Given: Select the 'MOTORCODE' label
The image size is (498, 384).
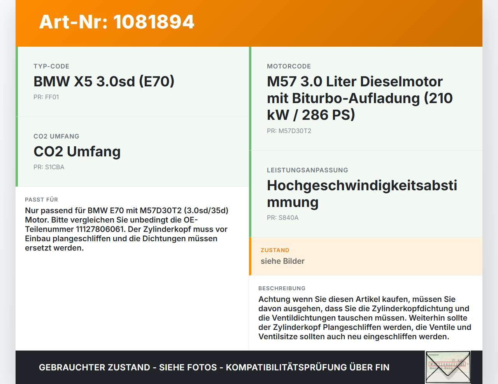Looking at the screenshot, I should [289, 66].
